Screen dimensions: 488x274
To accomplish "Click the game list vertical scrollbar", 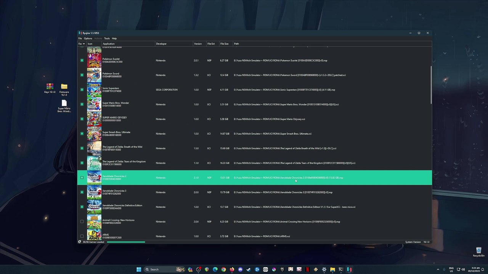I will coord(431,84).
